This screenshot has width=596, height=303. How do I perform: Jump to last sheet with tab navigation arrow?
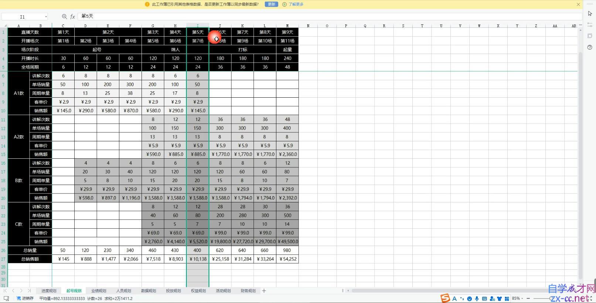click(x=29, y=291)
